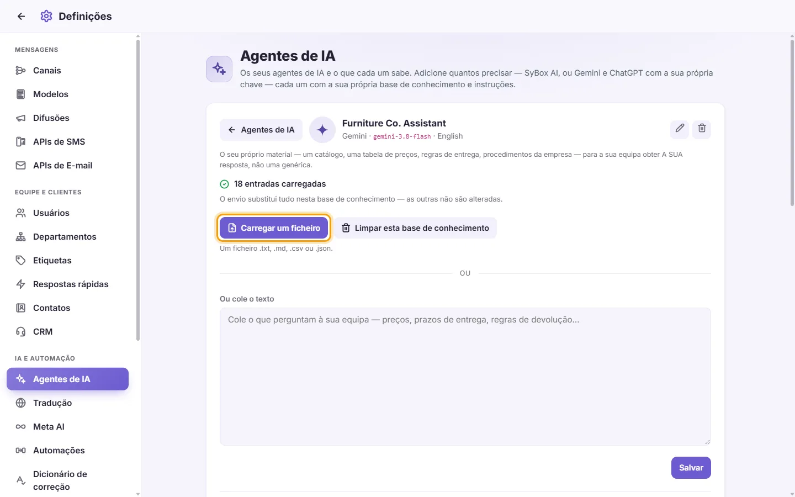Go to Difusões settings
The width and height of the screenshot is (795, 497).
point(67,118)
